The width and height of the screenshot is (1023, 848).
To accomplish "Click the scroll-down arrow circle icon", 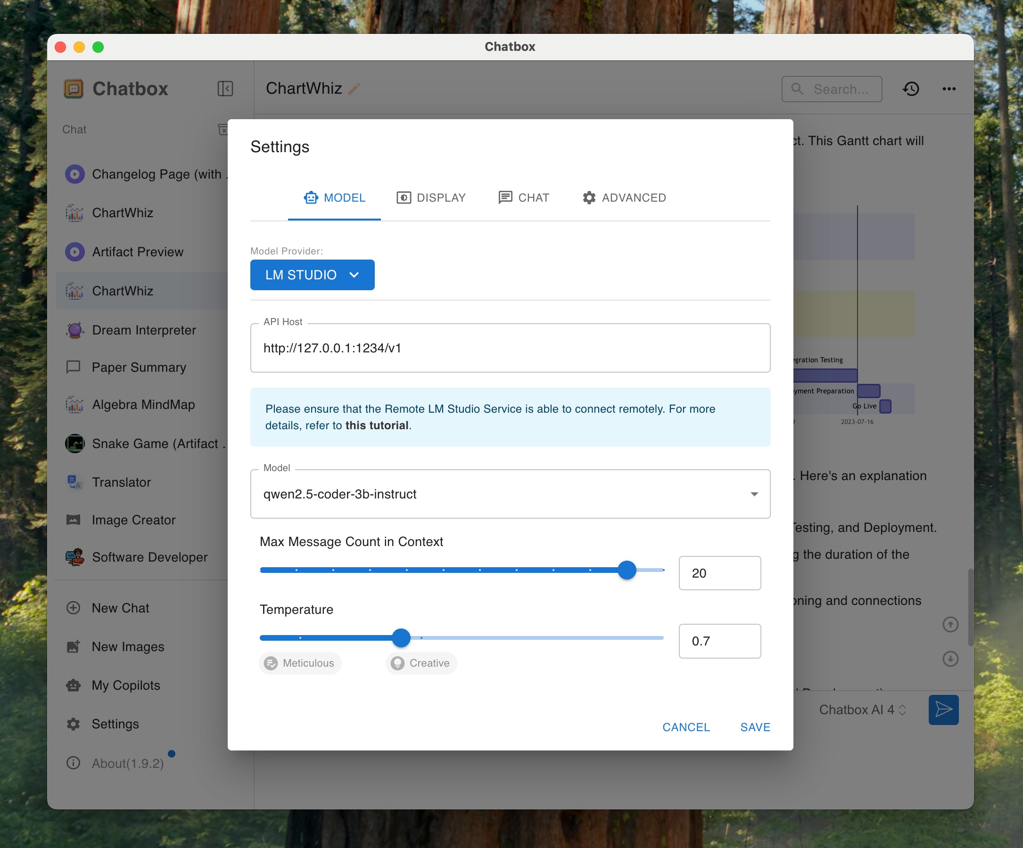I will (950, 659).
